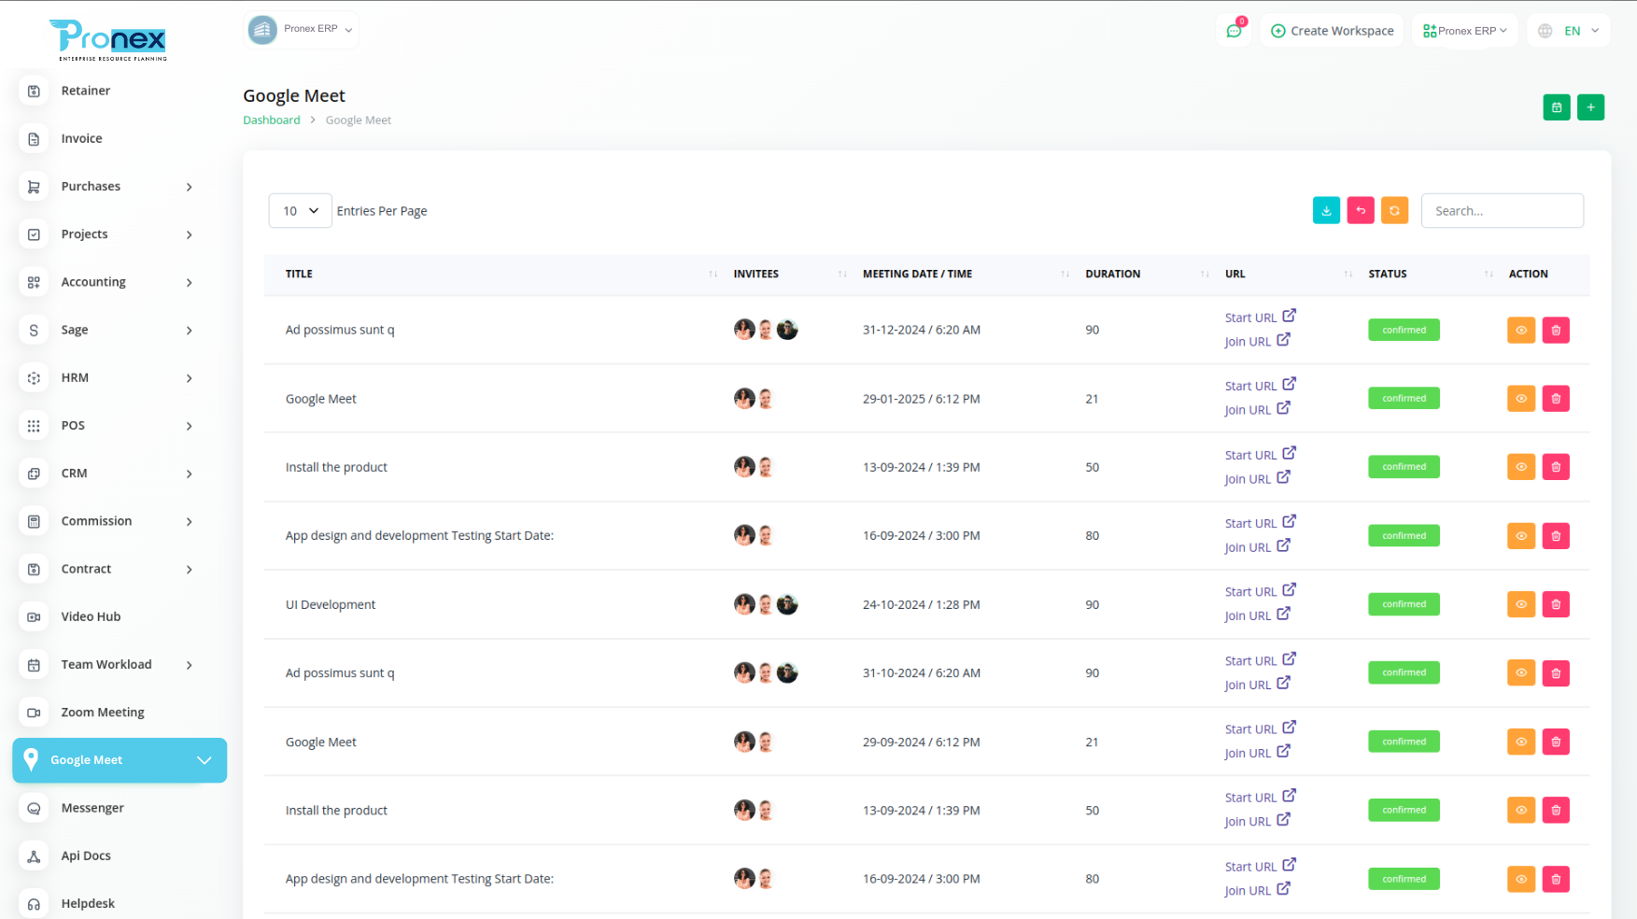Open the chat messages icon in header
Image resolution: width=1637 pixels, height=919 pixels.
[1235, 31]
